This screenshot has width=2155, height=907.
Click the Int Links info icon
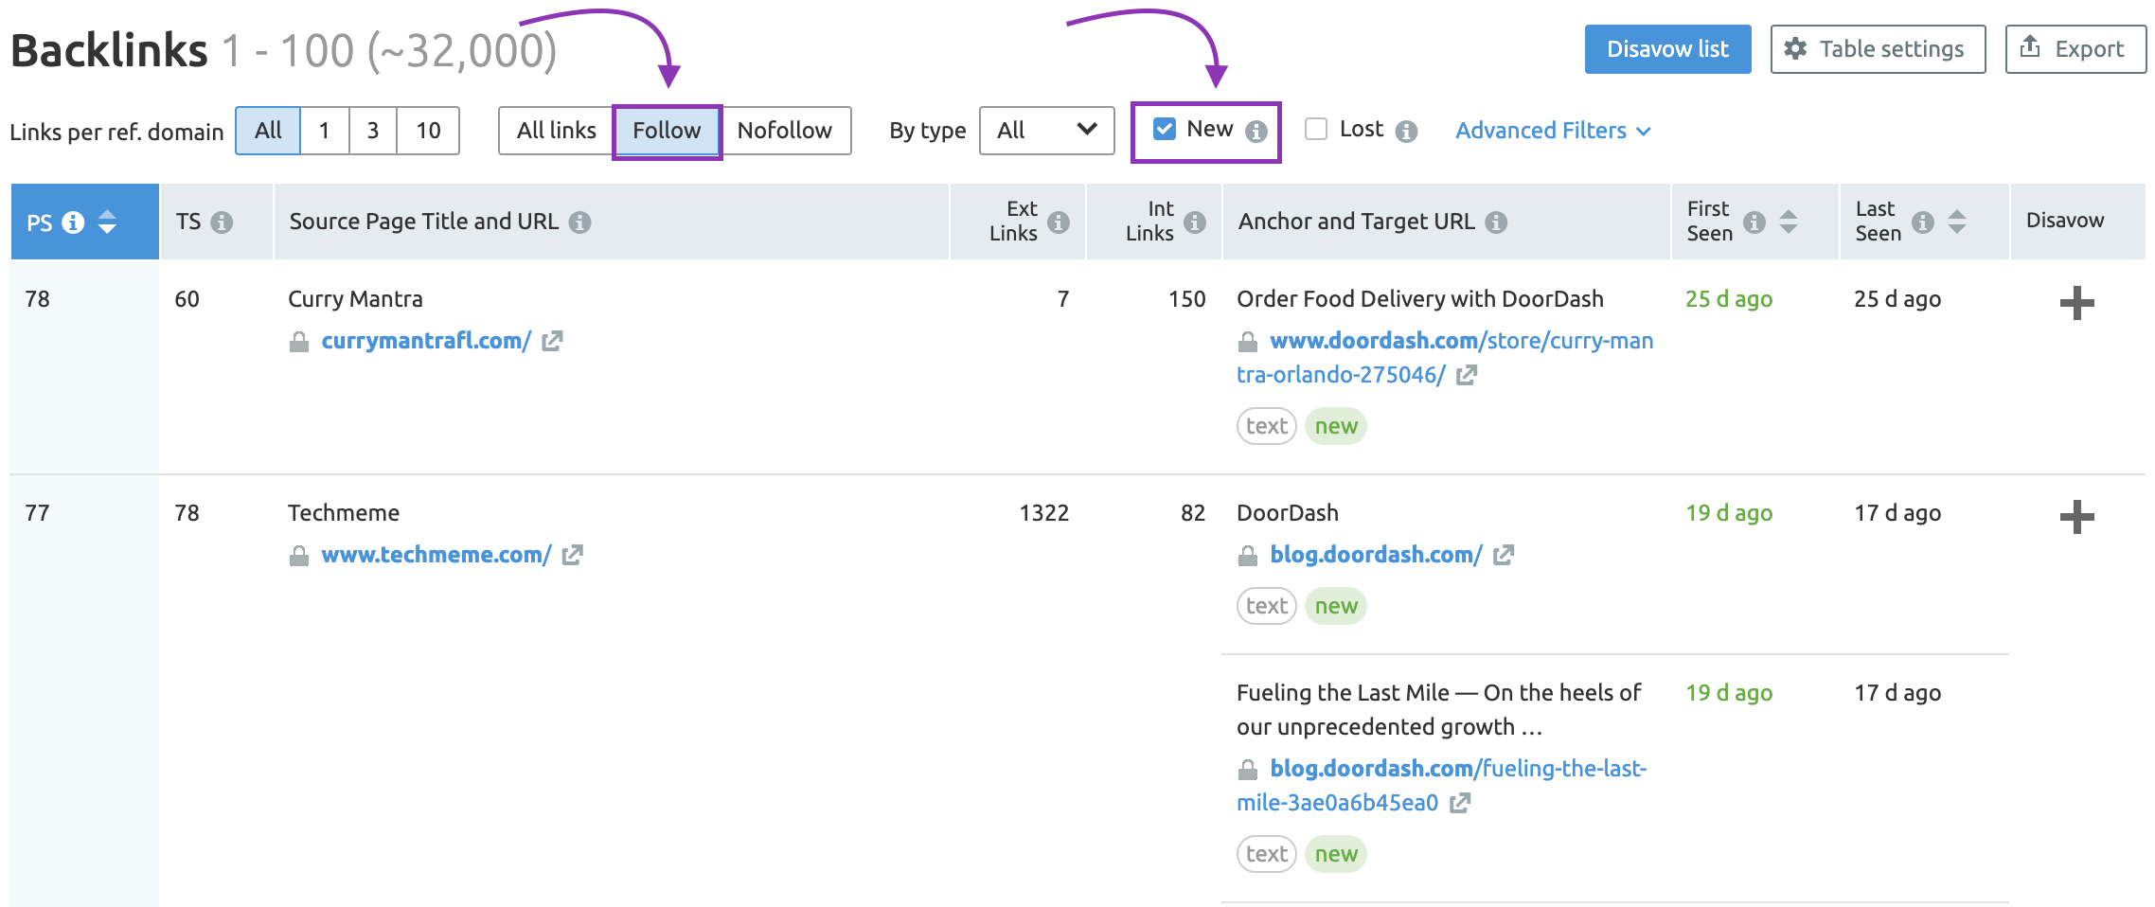(1195, 222)
